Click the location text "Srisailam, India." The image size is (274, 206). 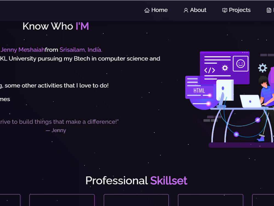(81, 50)
